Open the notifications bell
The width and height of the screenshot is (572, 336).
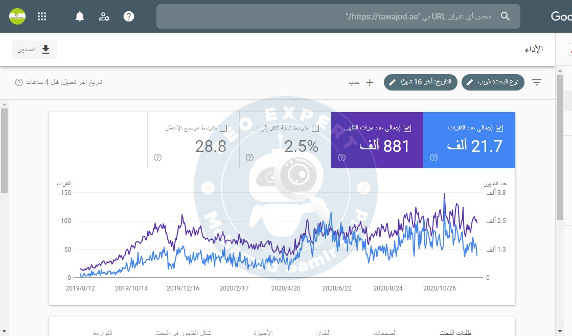(80, 16)
